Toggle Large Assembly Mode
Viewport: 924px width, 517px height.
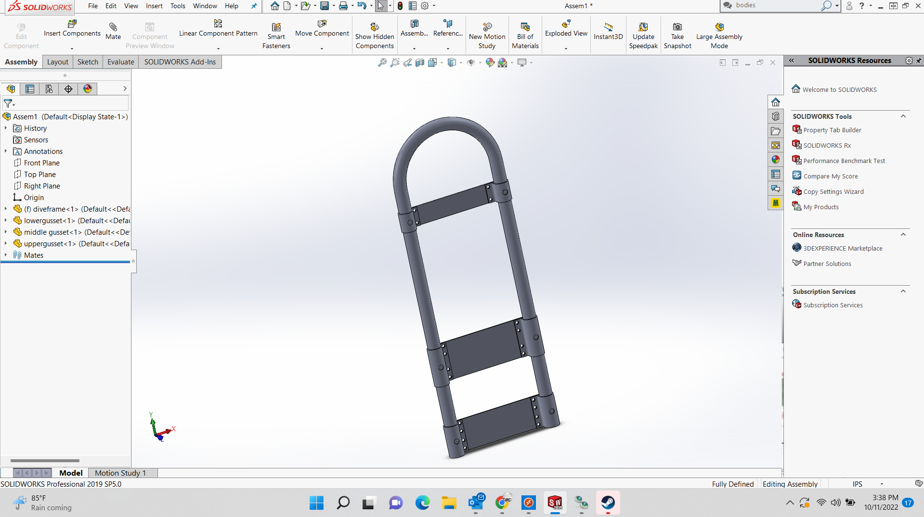pos(719,36)
